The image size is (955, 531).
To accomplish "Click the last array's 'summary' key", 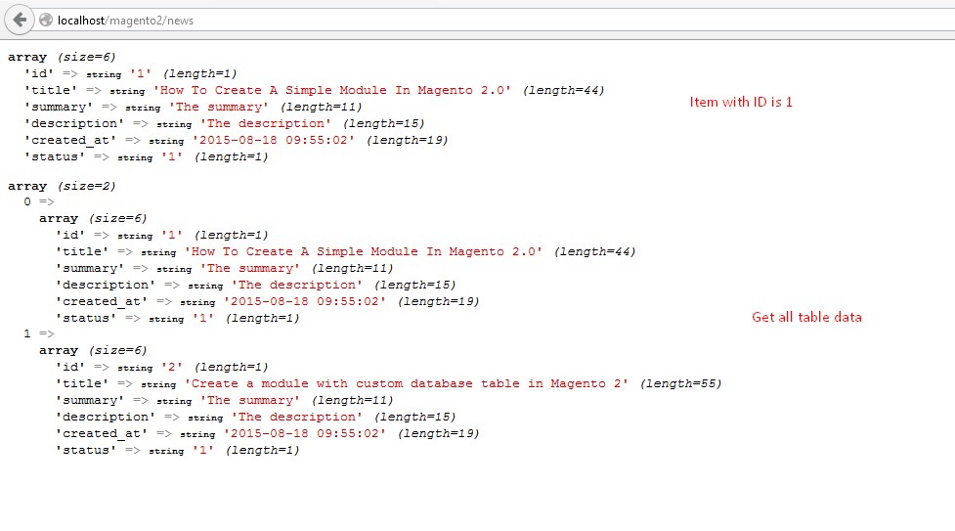I will click(90, 401).
